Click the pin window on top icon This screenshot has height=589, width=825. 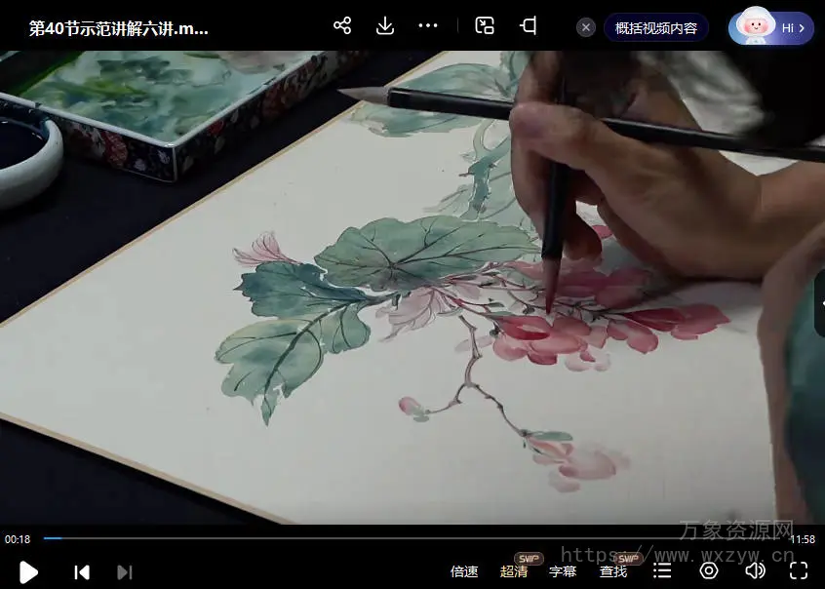pos(529,26)
